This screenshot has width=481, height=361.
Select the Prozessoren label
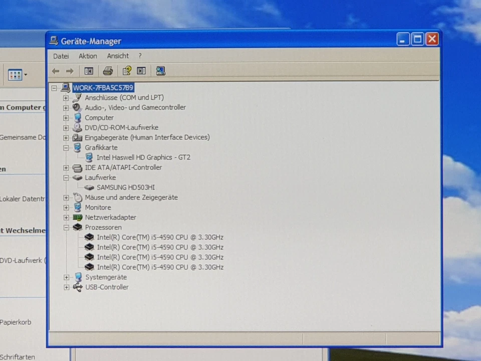coord(103,228)
